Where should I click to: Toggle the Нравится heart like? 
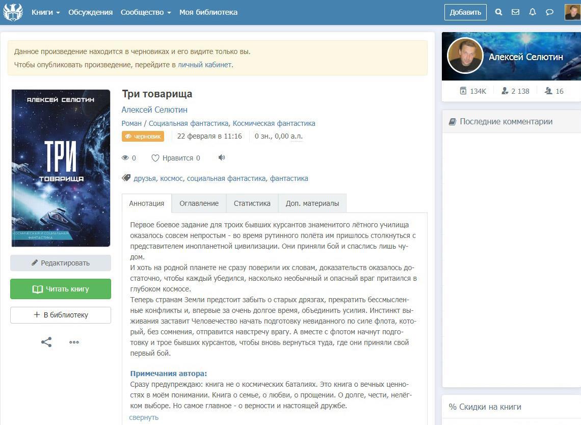click(x=176, y=158)
